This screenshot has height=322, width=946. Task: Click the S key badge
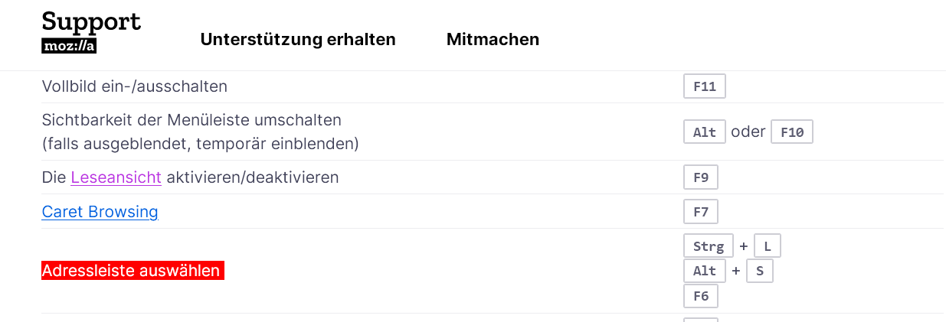pos(759,271)
